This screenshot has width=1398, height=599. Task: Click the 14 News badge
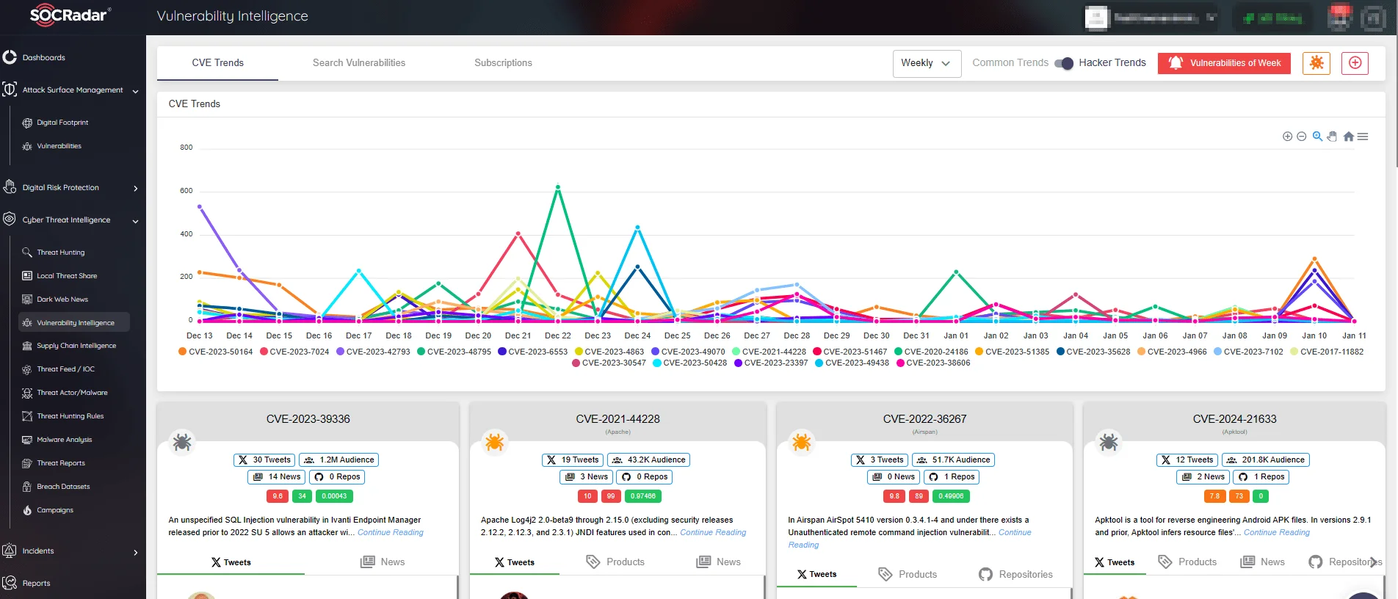click(277, 476)
